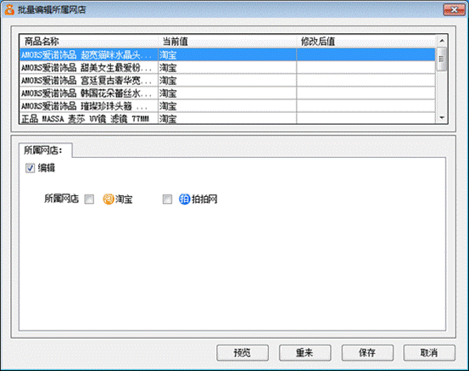Tick the 拍拍网 shop checkbox
Viewport: 469px width, 371px height.
pyautogui.click(x=167, y=200)
